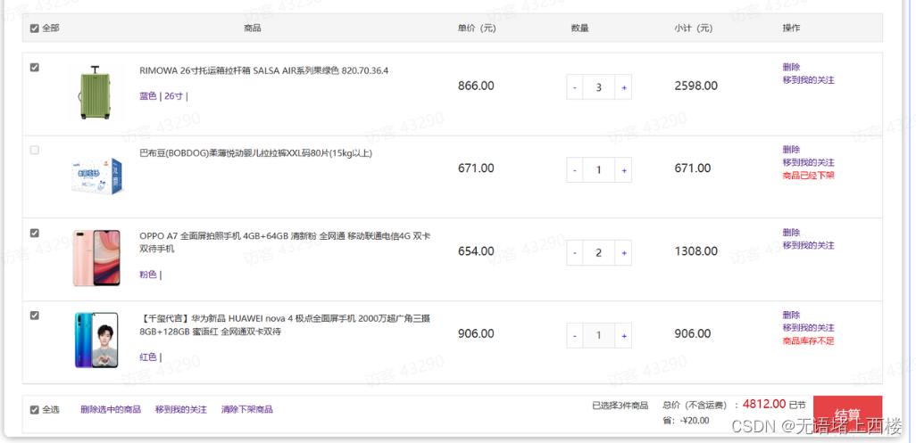The image size is (916, 443).
Task: Click quantity field of HUAWEI nova 4
Action: click(x=599, y=336)
